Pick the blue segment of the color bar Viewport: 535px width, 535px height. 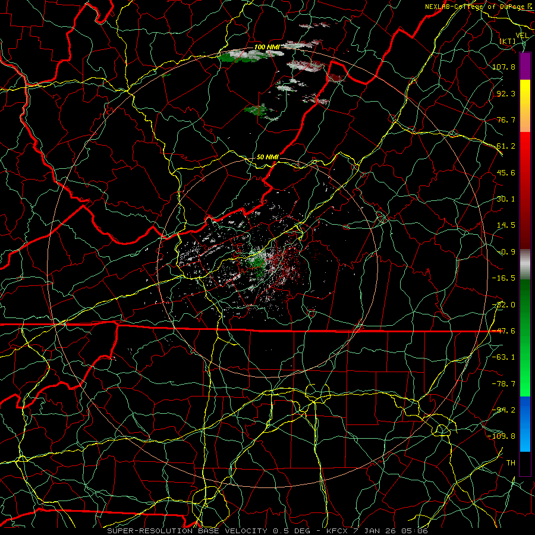[x=525, y=424]
